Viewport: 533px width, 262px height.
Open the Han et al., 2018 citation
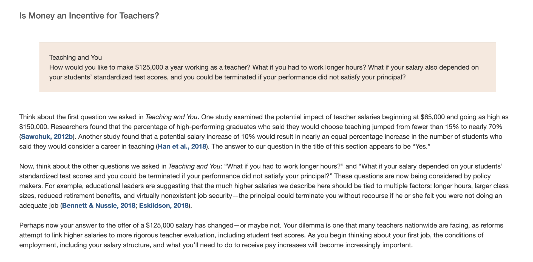click(182, 146)
